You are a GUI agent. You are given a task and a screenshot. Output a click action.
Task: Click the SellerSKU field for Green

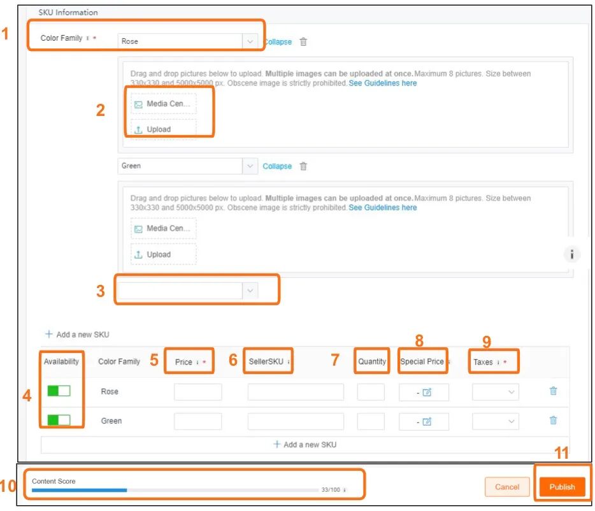pos(296,421)
